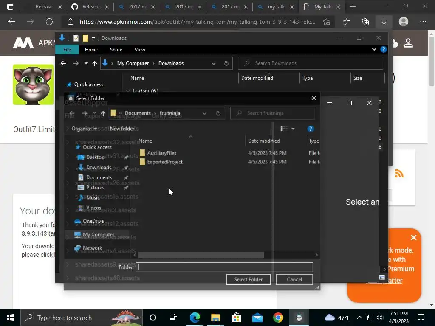Click Search Downloads box
The height and width of the screenshot is (326, 435).
311,63
